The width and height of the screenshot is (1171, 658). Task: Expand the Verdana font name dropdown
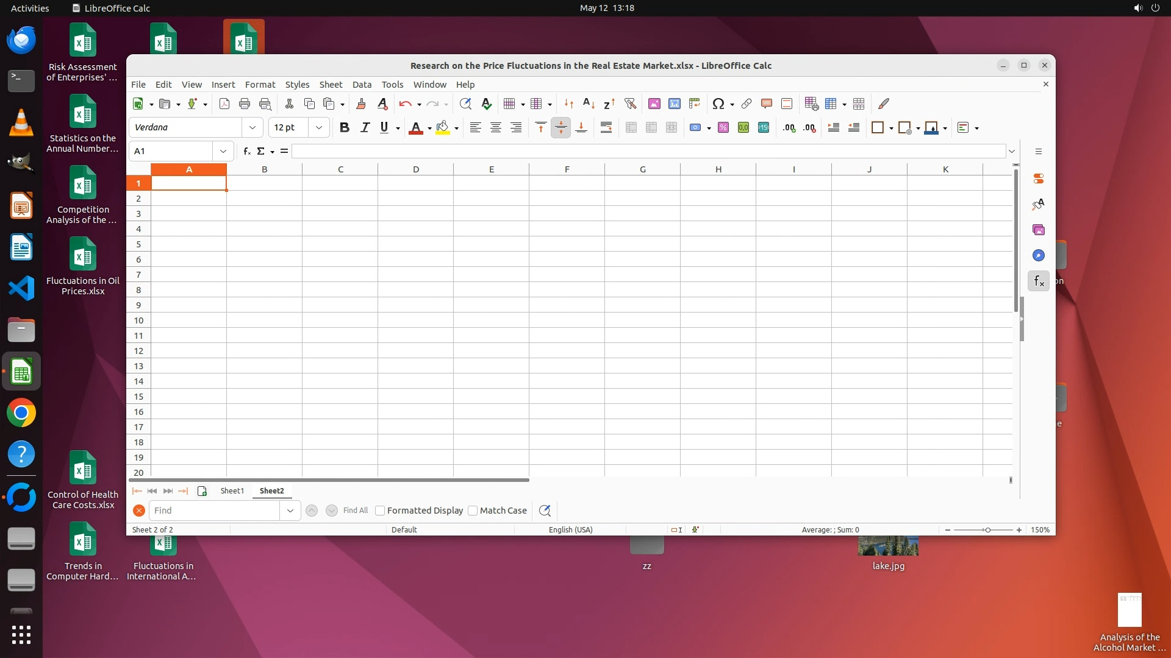pyautogui.click(x=252, y=127)
